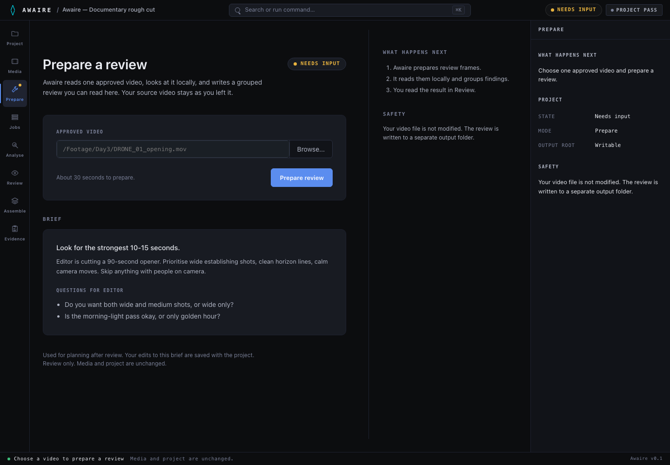Screen dimensions: 670x465
Task: Click the right panel 'SAFETY' heading
Action: click(549, 167)
